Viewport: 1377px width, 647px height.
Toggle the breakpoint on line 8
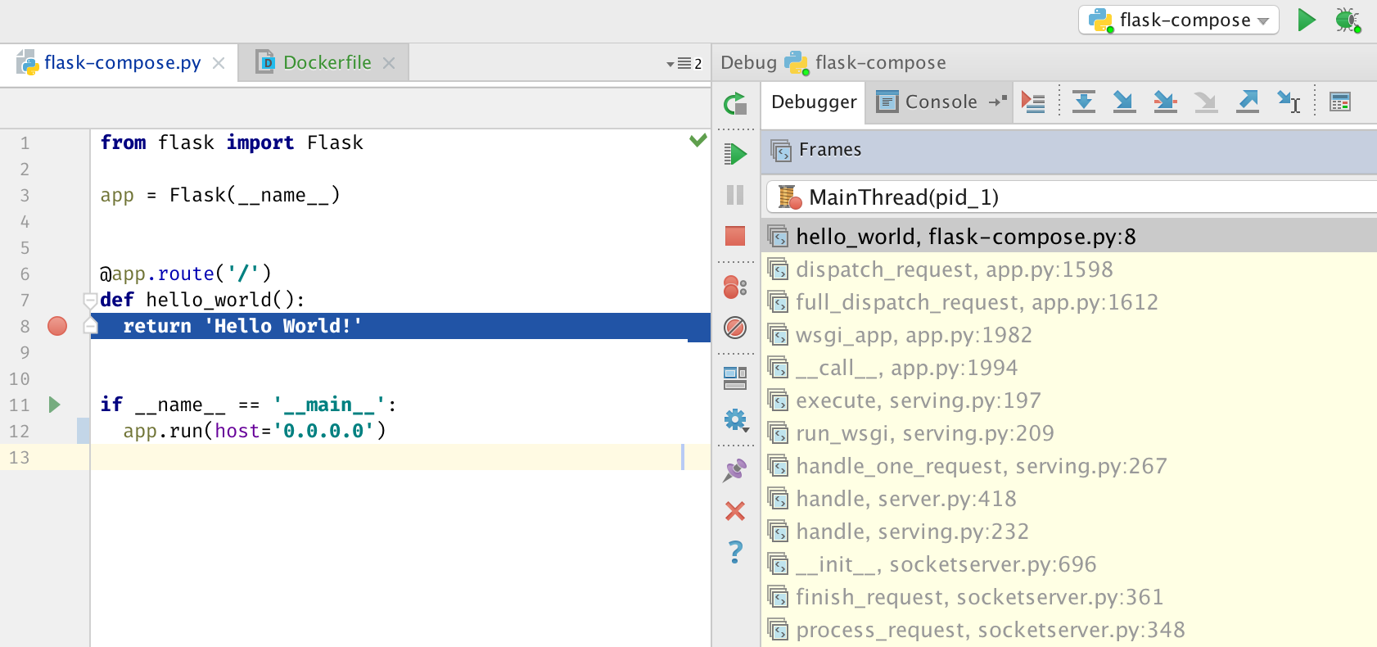[57, 326]
